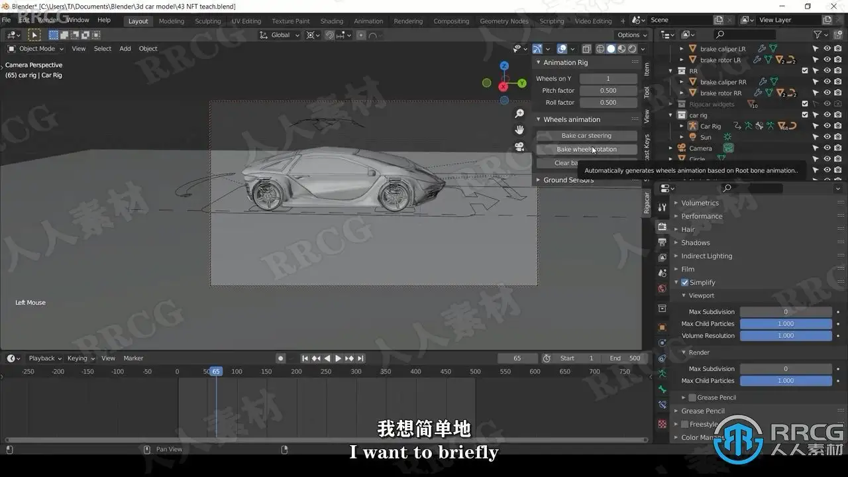Viewport: 848px width, 477px height.
Task: Enable the Grease Pencil simplify checkbox
Action: [692, 397]
